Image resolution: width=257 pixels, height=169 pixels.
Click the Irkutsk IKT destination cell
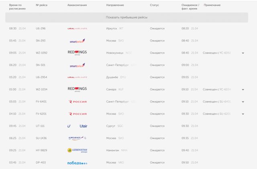coord(116,28)
